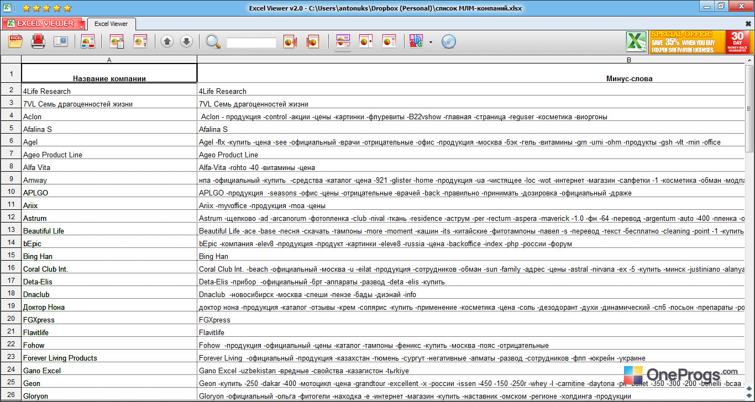The width and height of the screenshot is (755, 402).
Task: Close the document tab with black X
Action: [x=748, y=24]
